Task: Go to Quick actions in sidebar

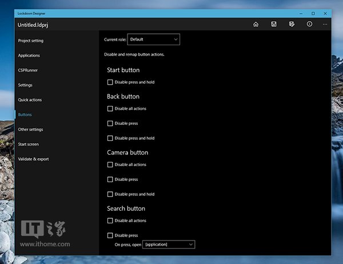Action: [x=30, y=100]
